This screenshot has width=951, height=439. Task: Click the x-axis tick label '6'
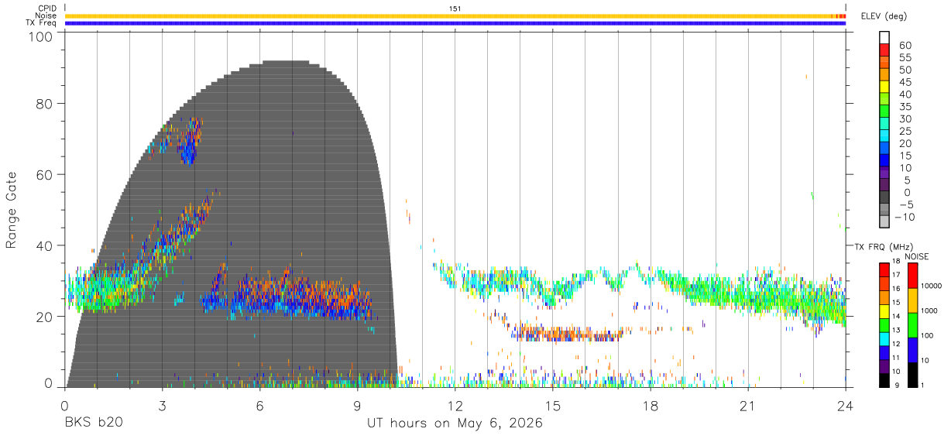(260, 405)
